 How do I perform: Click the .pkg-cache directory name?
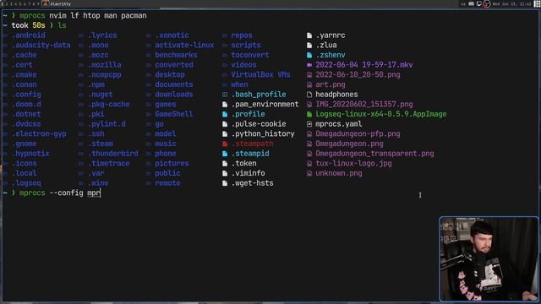point(109,105)
